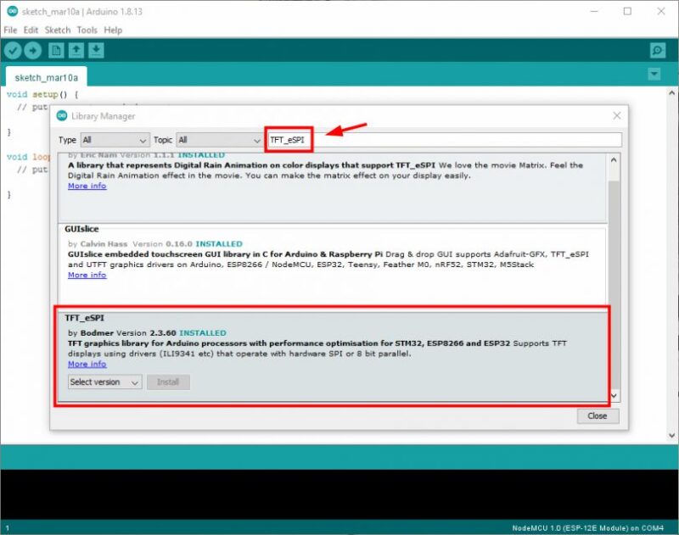The width and height of the screenshot is (679, 535).
Task: Click the library list vertical scrollbar
Action: 614,271
